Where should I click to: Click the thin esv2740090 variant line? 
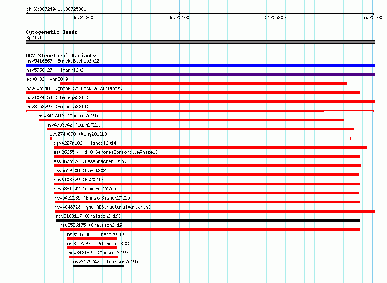(x=200, y=138)
